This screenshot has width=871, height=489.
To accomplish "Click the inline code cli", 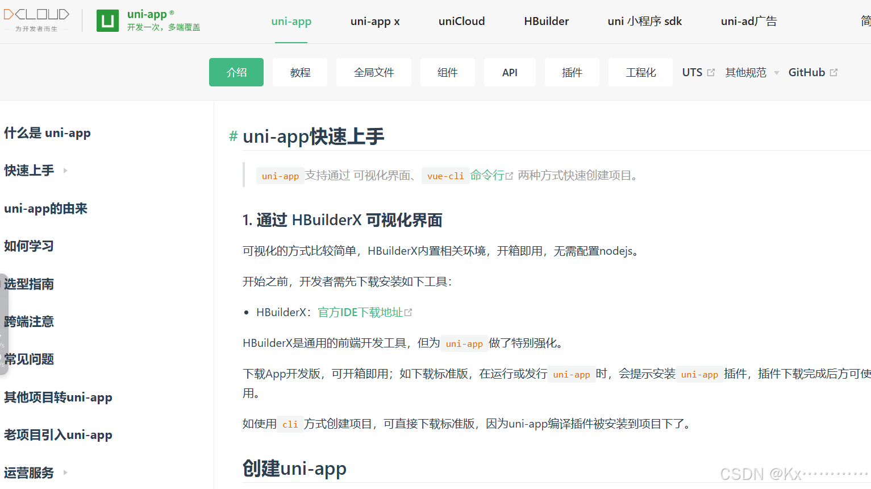I will pos(290,424).
